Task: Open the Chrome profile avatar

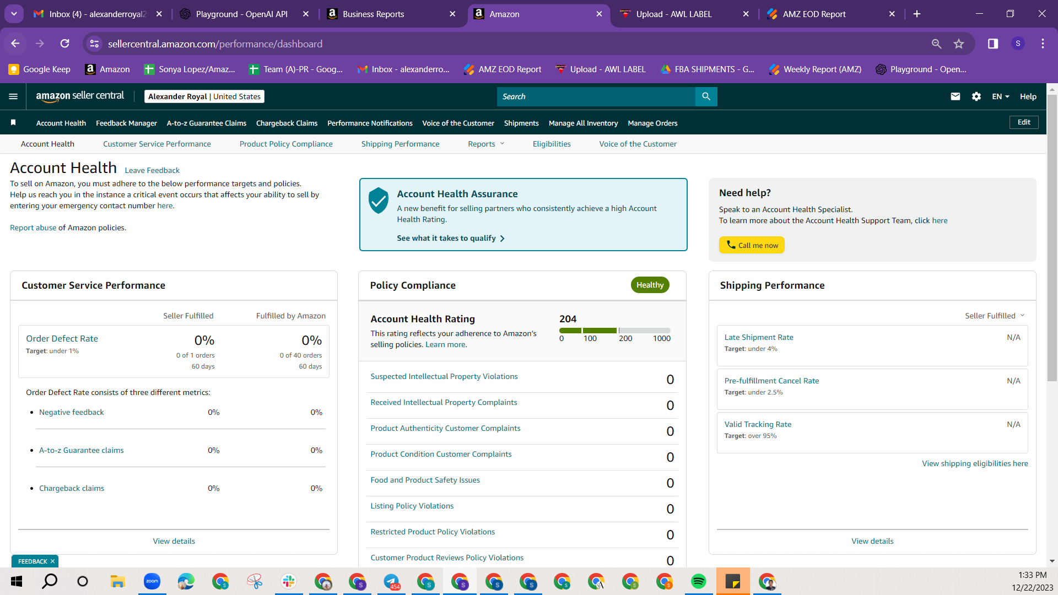Action: click(x=1018, y=44)
